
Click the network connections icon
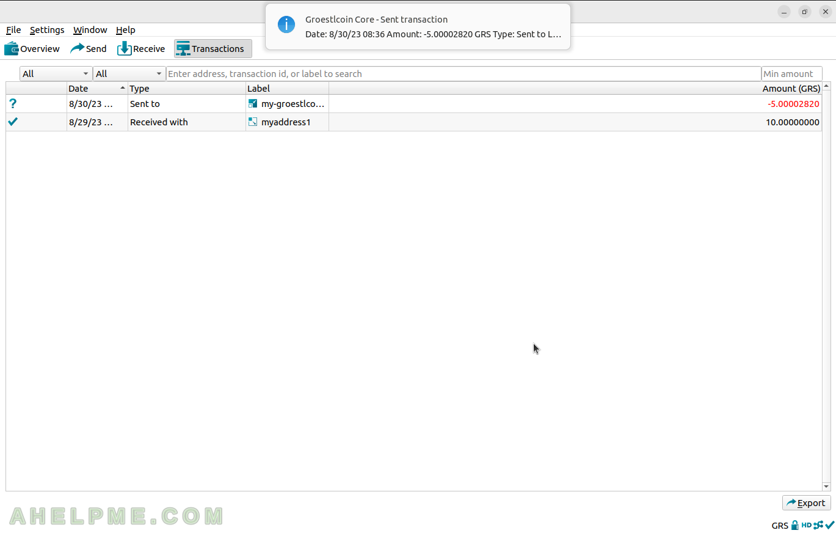point(818,525)
